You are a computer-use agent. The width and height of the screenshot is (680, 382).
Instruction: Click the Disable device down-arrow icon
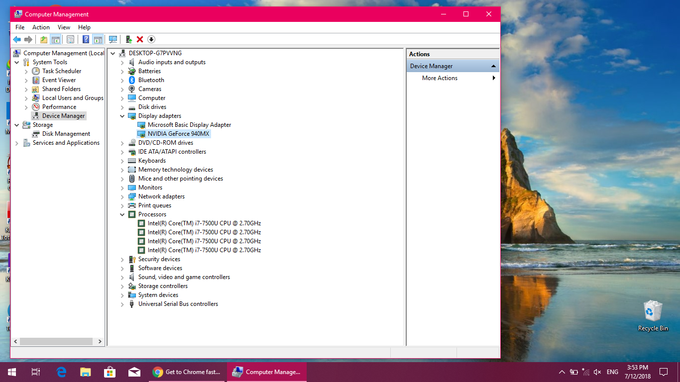(x=151, y=39)
